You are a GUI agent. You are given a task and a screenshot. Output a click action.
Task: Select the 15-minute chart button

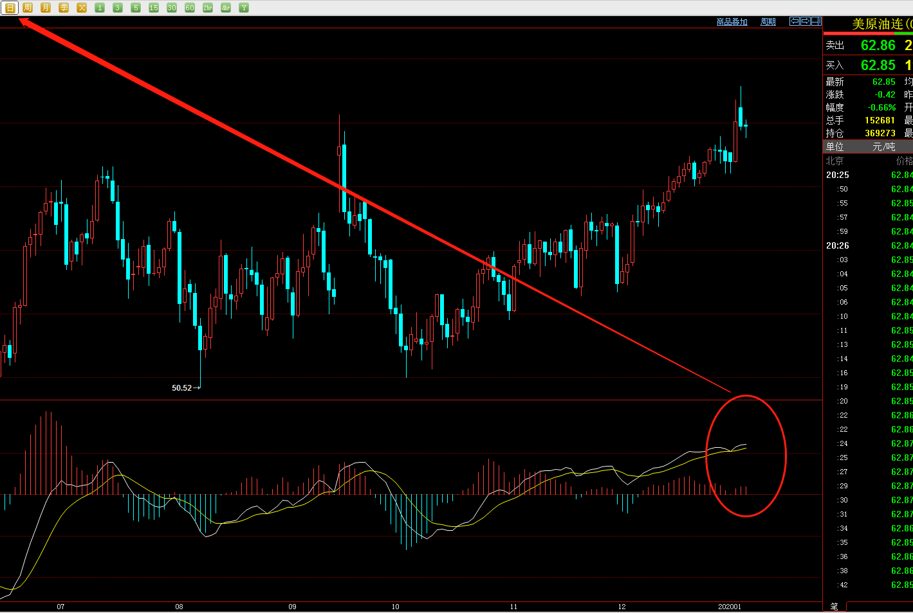pos(154,8)
